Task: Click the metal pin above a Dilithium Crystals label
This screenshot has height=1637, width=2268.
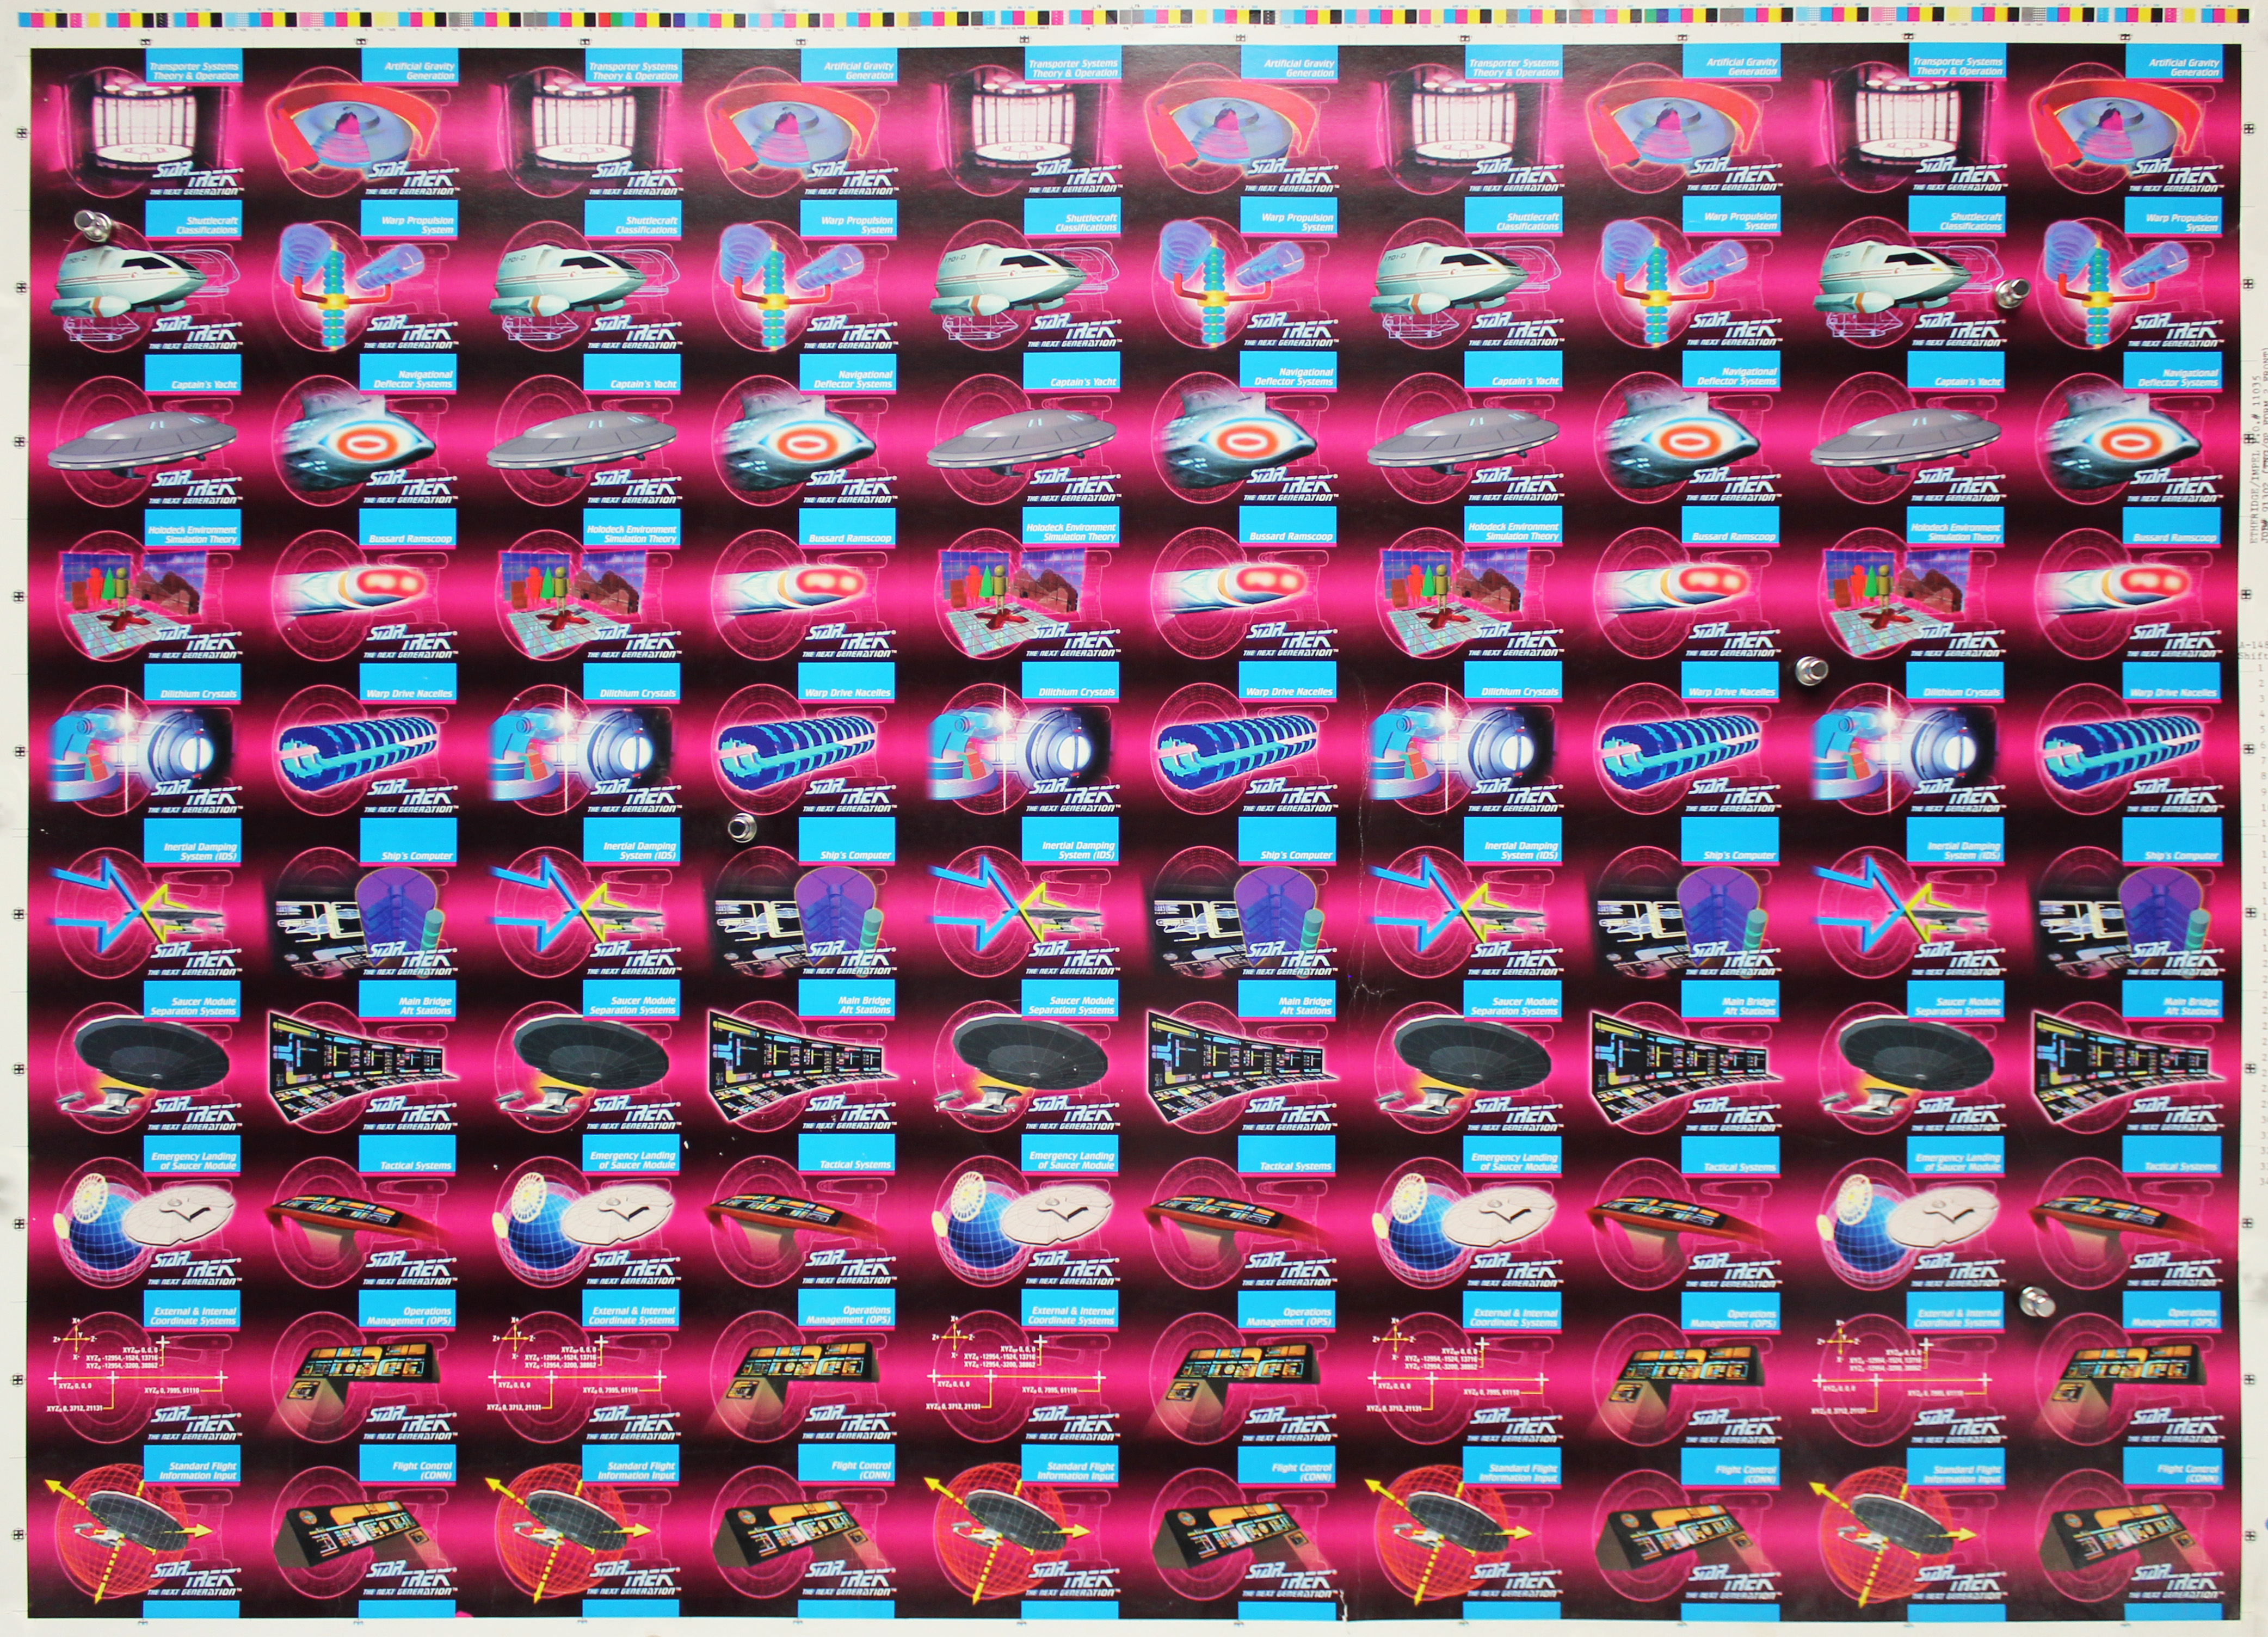Action: [x=1811, y=670]
